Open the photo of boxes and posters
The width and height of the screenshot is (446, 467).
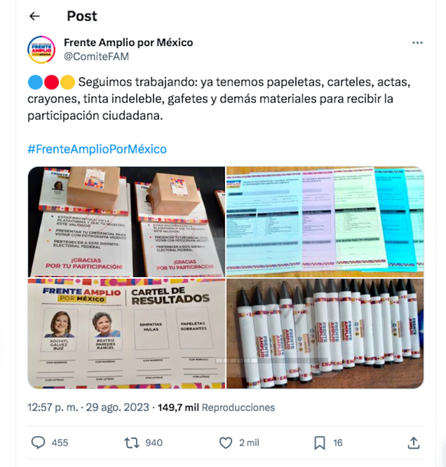point(126,222)
